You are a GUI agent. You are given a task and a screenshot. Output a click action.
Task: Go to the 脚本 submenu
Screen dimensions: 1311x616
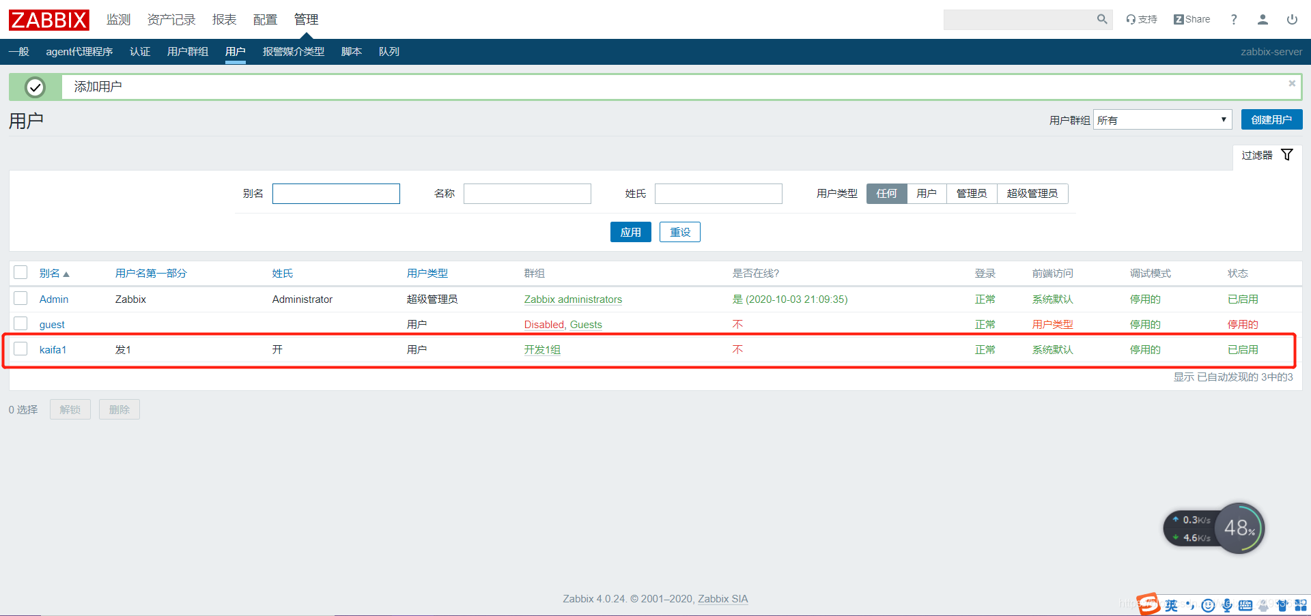[352, 52]
